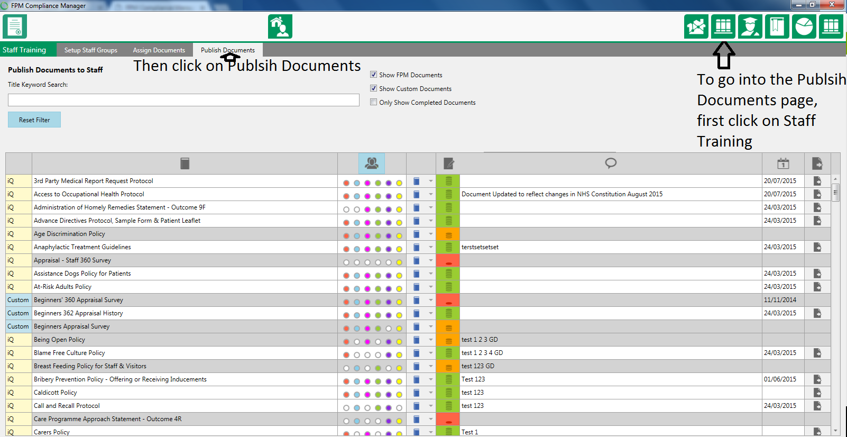Click the Title Keyword Search field
The height and width of the screenshot is (437, 847).
coord(183,100)
